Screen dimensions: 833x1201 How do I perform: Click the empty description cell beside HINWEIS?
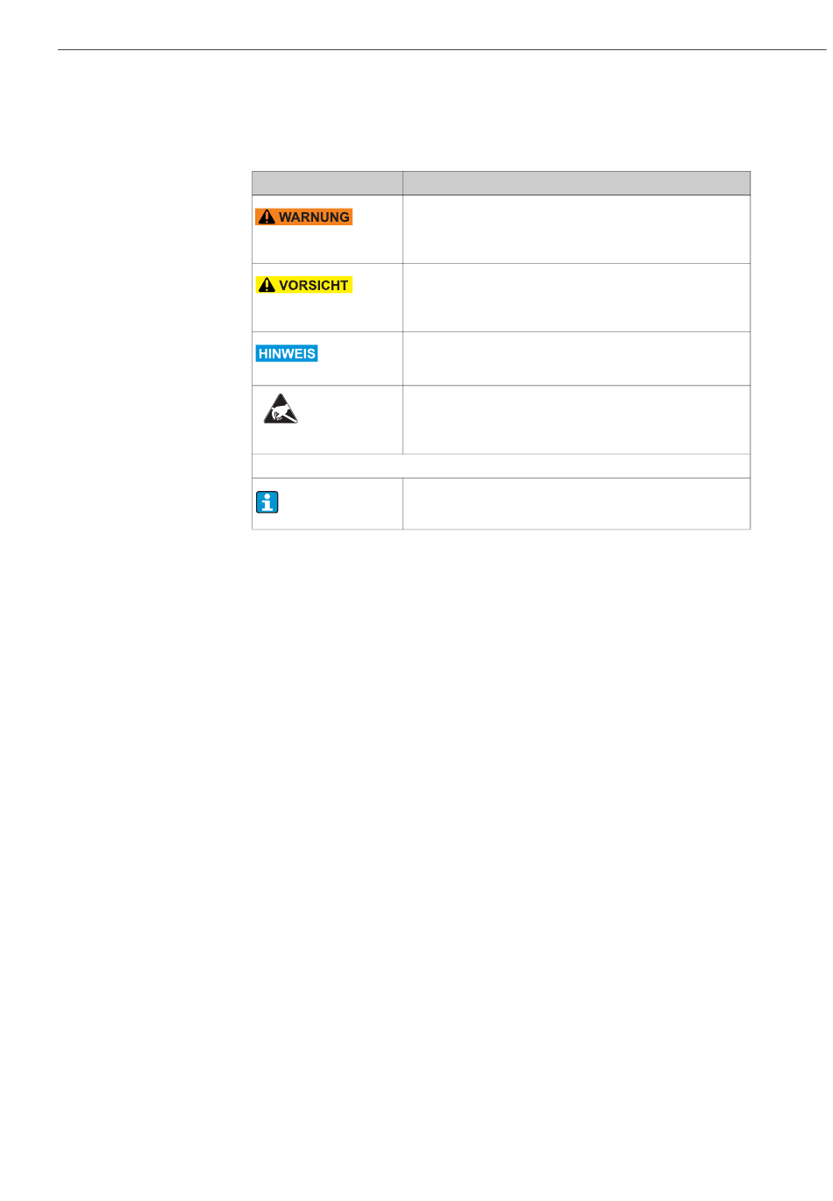point(576,359)
